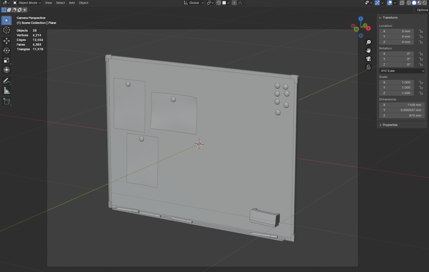Toggle lock for Scale X
Screen dimensions: 429x272
[x=421, y=82]
